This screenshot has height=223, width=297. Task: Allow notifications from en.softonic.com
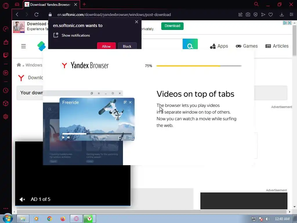point(106,46)
